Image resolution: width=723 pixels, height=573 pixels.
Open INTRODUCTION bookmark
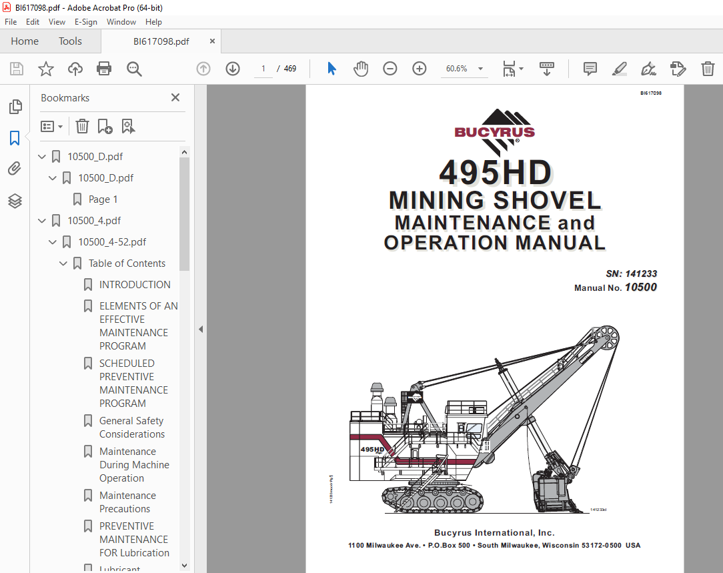135,285
